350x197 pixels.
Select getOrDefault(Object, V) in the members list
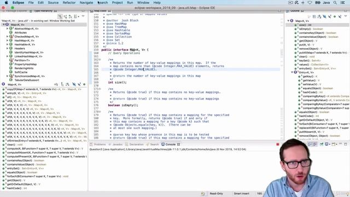(x=24, y=184)
